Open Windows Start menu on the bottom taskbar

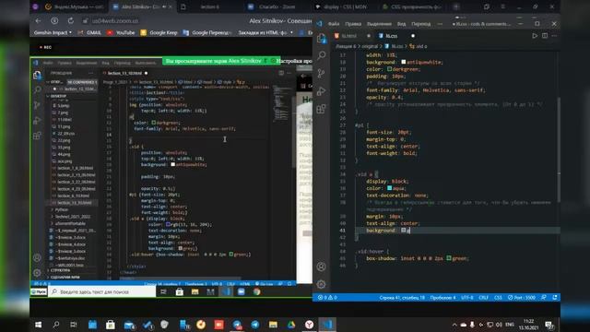38,325
